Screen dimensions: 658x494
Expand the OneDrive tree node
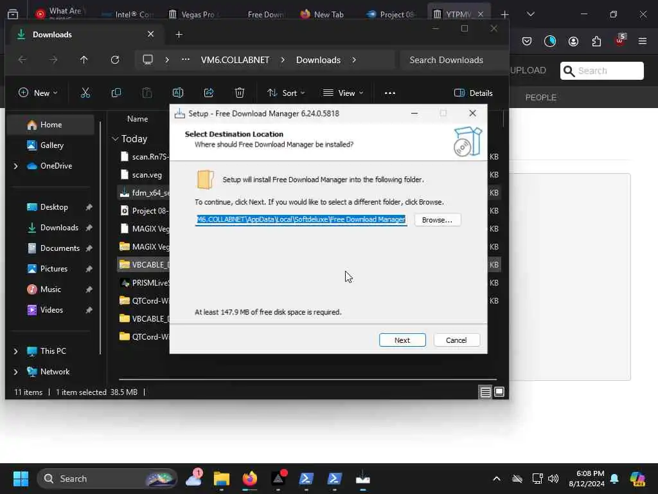click(16, 166)
